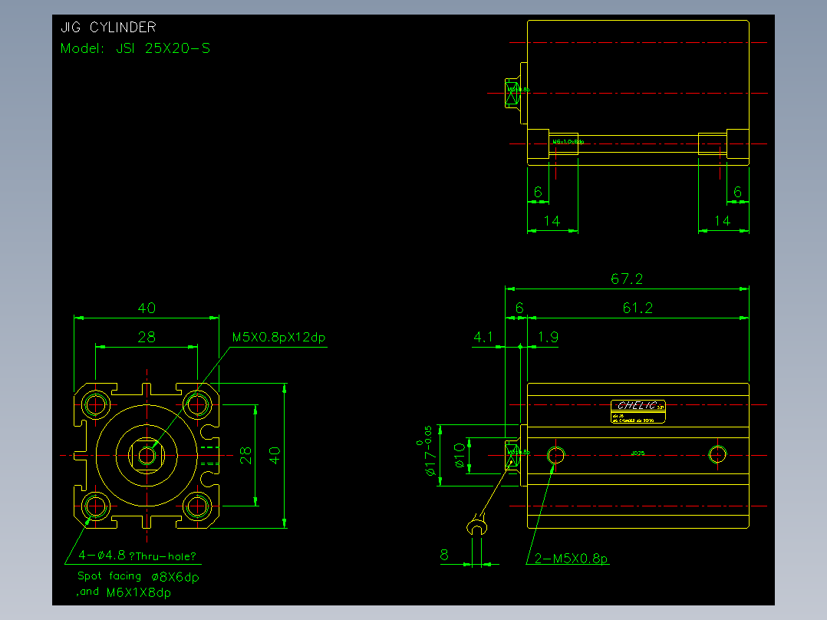Click the top-left mounting hole circle
Screen dimensions: 827x620
[95, 404]
